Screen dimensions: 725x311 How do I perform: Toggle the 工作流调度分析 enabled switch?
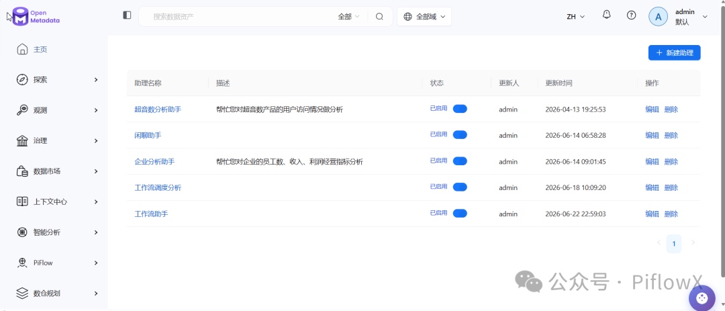460,187
